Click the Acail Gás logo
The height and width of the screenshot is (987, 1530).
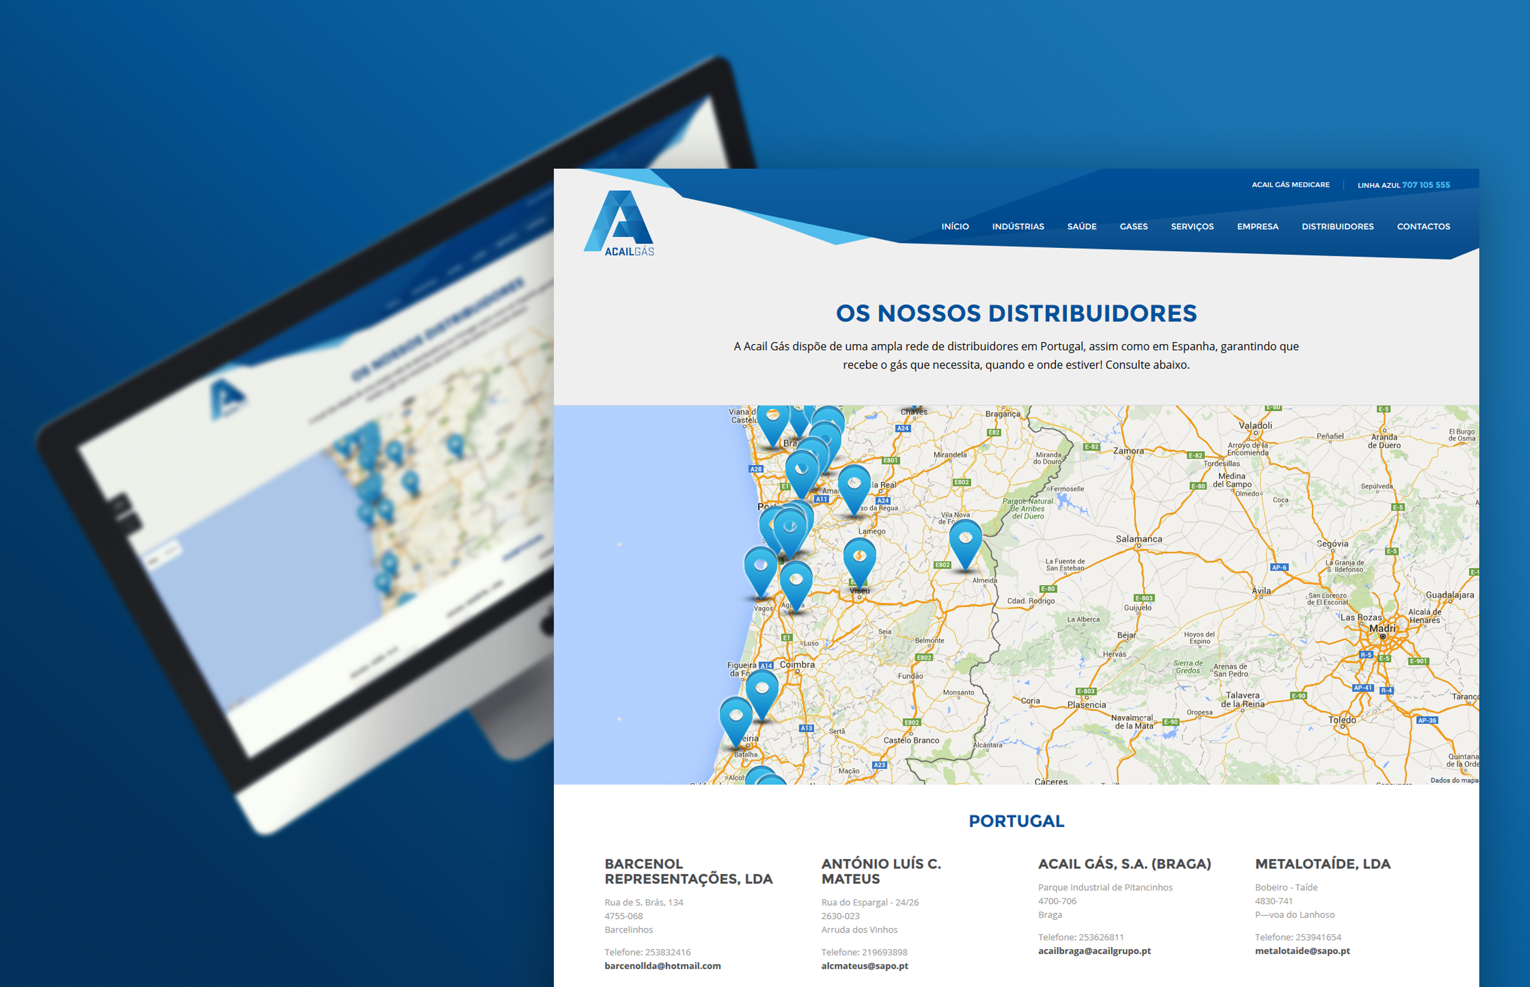(619, 223)
